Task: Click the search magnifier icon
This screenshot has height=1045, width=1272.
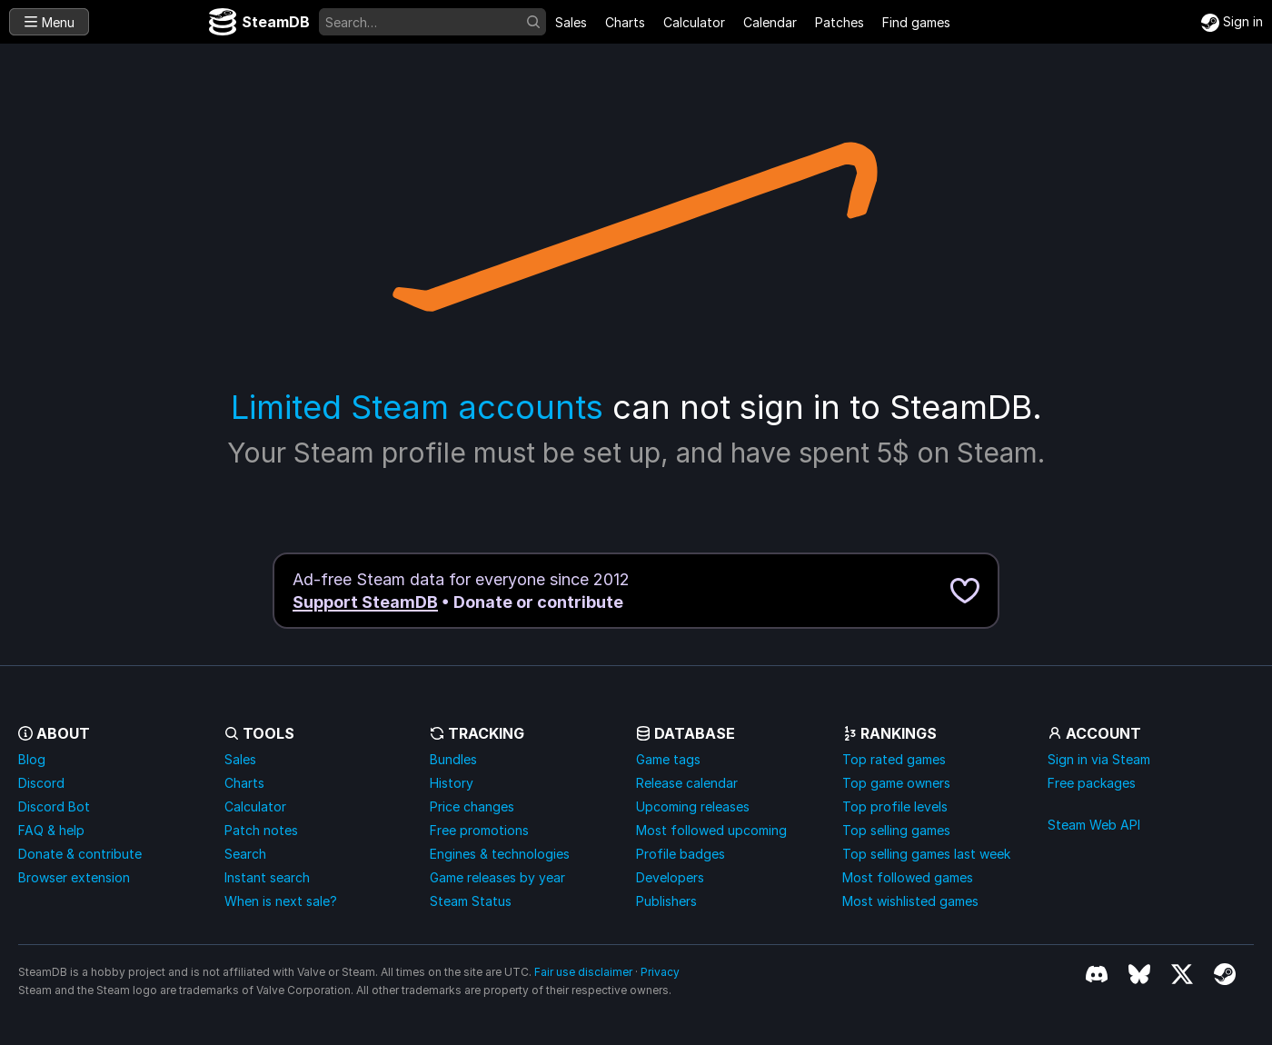Action: point(533,22)
